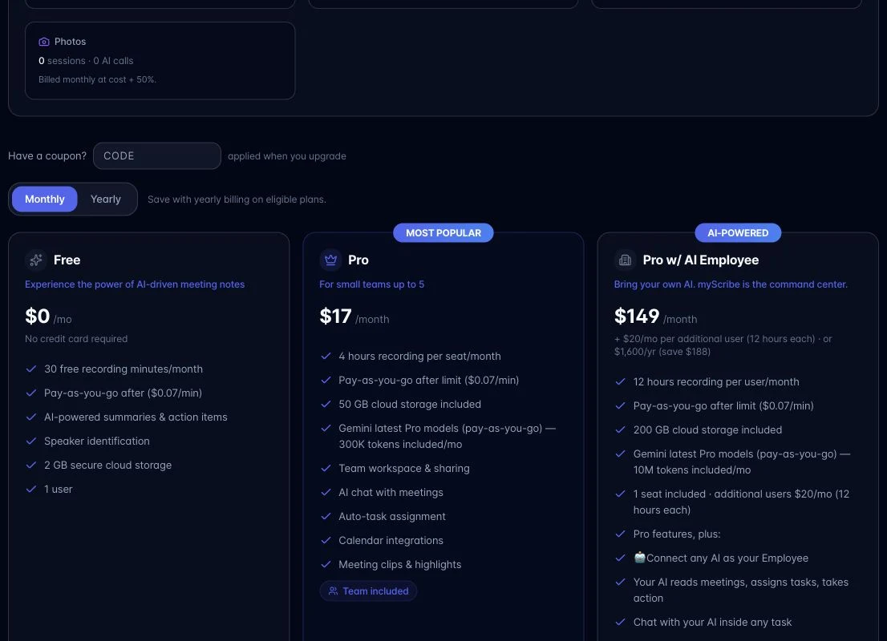This screenshot has height=641, width=887.
Task: Click the coupon CODE input field
Action: click(x=156, y=156)
